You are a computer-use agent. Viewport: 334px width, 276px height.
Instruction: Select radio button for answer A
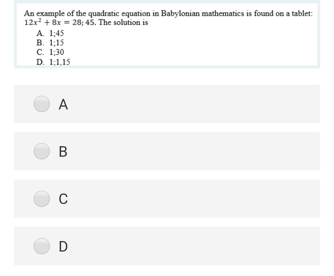pos(41,104)
